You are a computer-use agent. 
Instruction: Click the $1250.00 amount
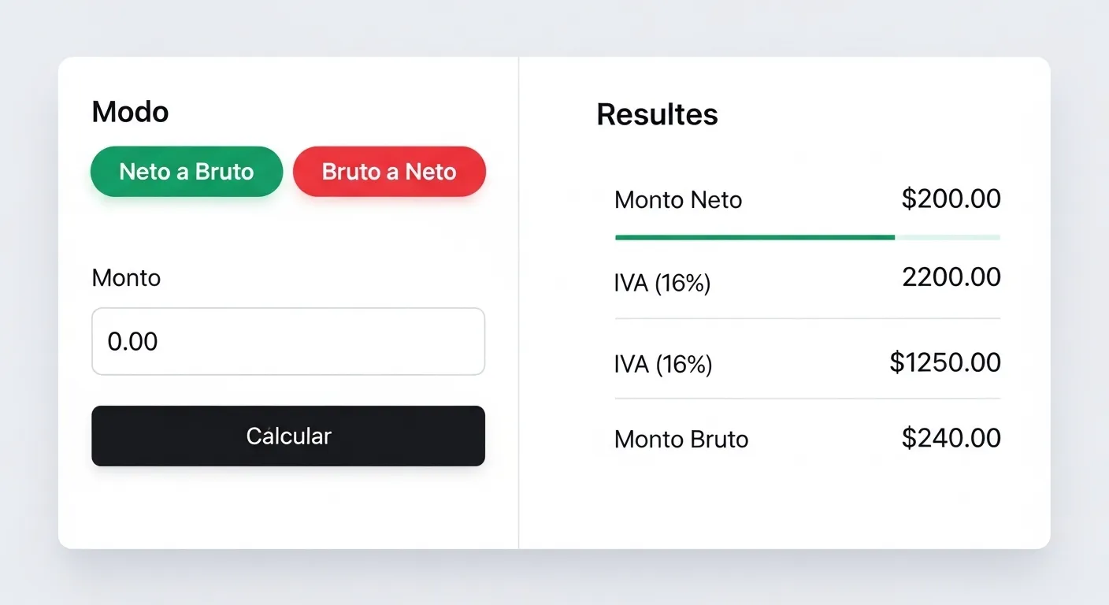(x=944, y=362)
